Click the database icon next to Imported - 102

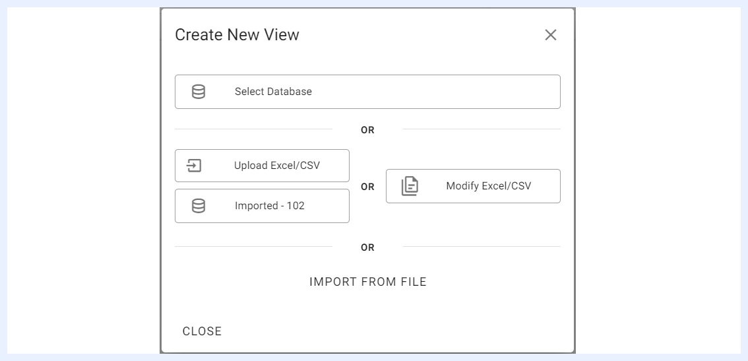tap(199, 206)
